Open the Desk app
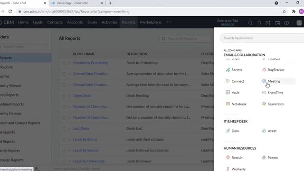The width and height of the screenshot is (304, 171). point(232,131)
